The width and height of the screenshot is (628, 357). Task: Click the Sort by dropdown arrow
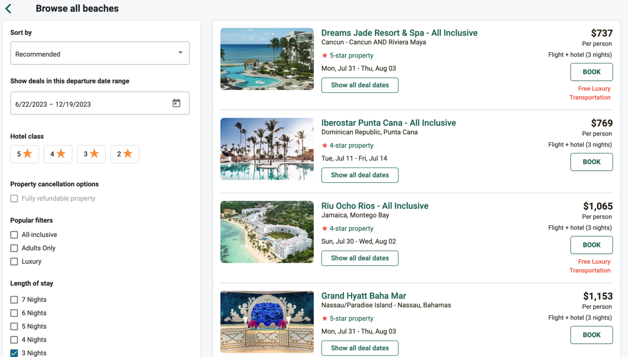click(180, 53)
